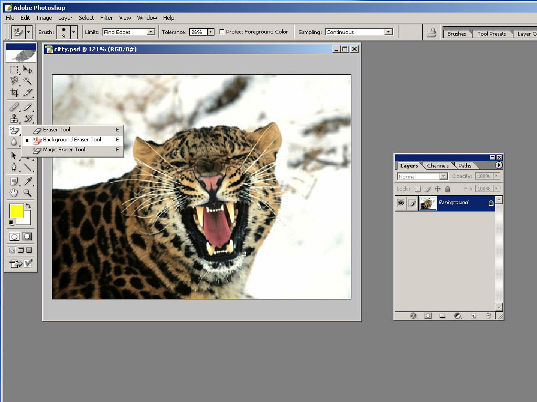Create a new layer in Layers panel
Image resolution: width=537 pixels, height=402 pixels.
473,316
